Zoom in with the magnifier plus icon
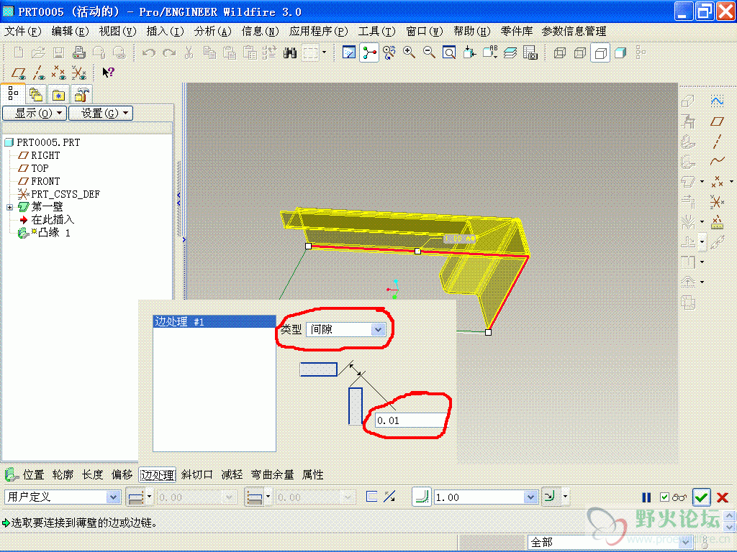The width and height of the screenshot is (737, 552). [x=409, y=52]
